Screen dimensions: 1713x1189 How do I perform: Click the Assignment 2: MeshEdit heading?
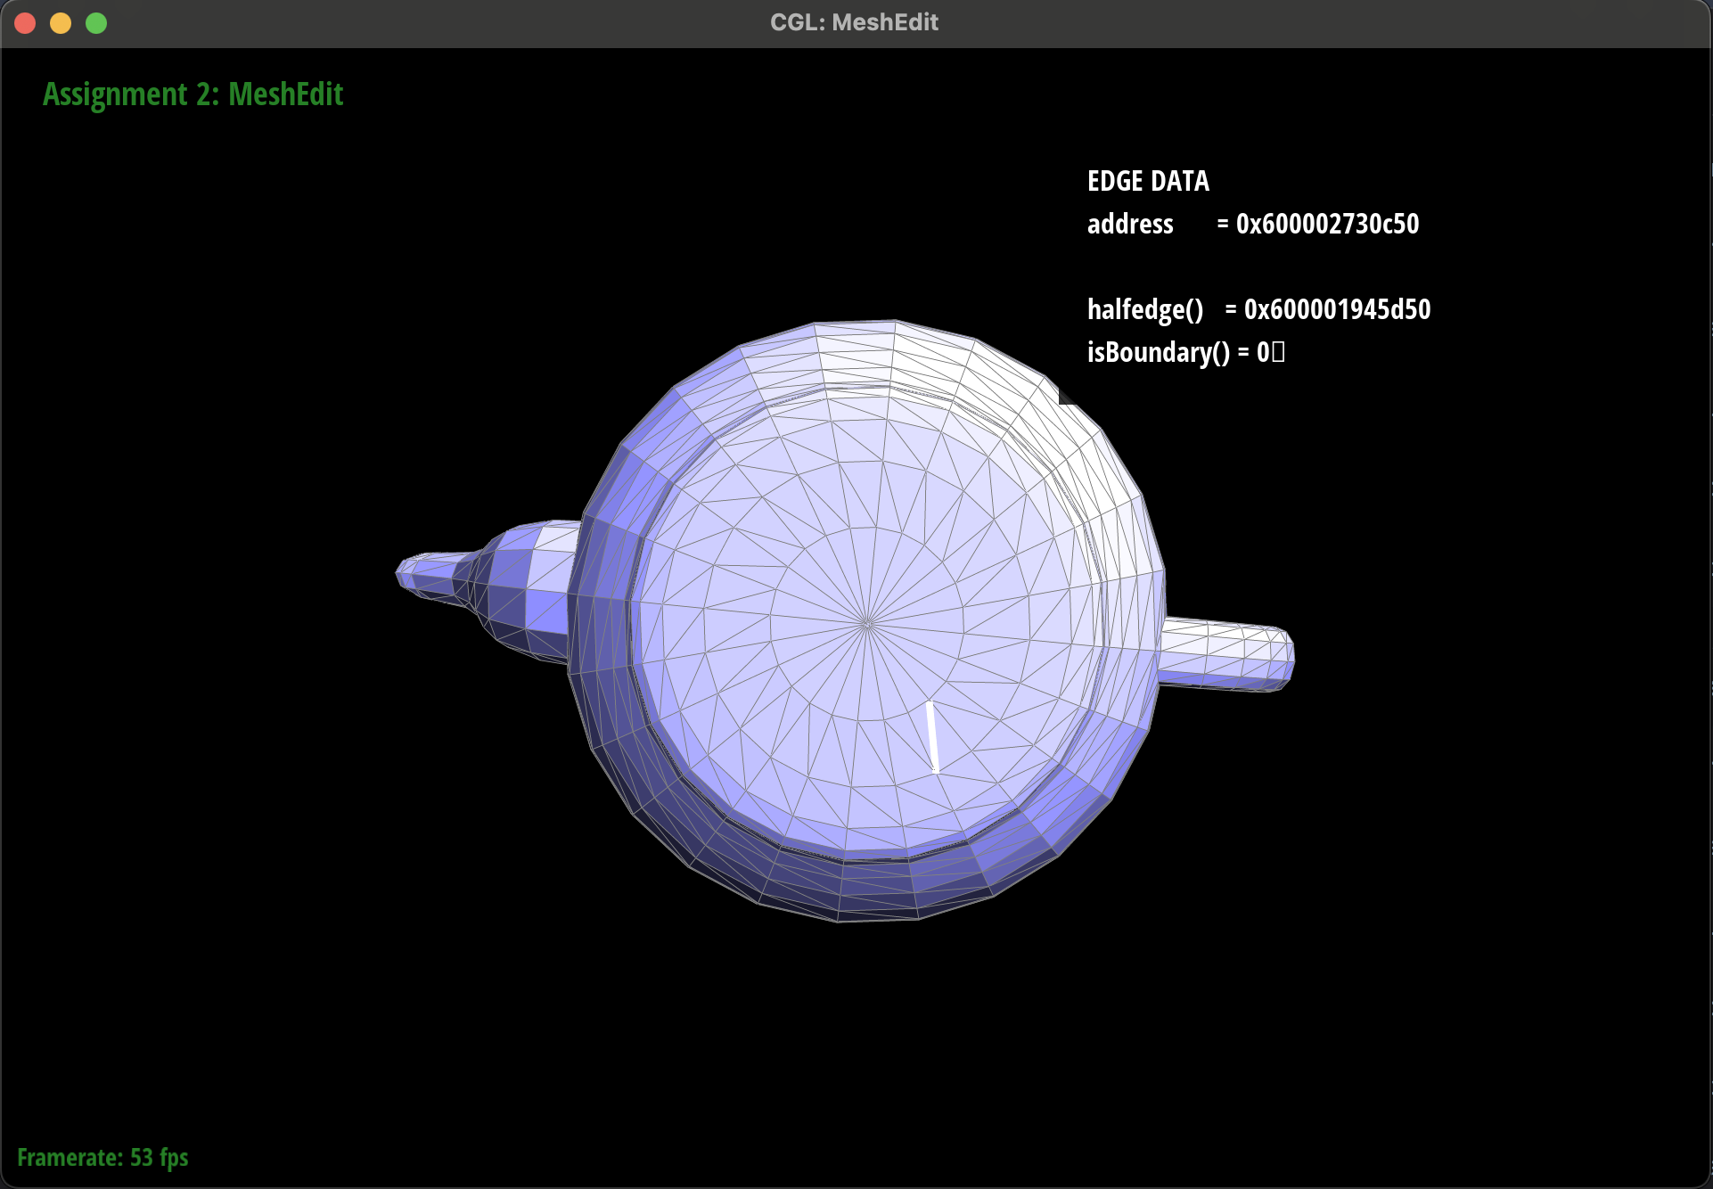pyautogui.click(x=193, y=94)
